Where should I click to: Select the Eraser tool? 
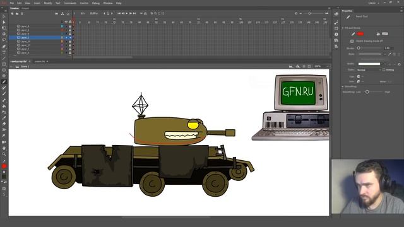pos(4,124)
